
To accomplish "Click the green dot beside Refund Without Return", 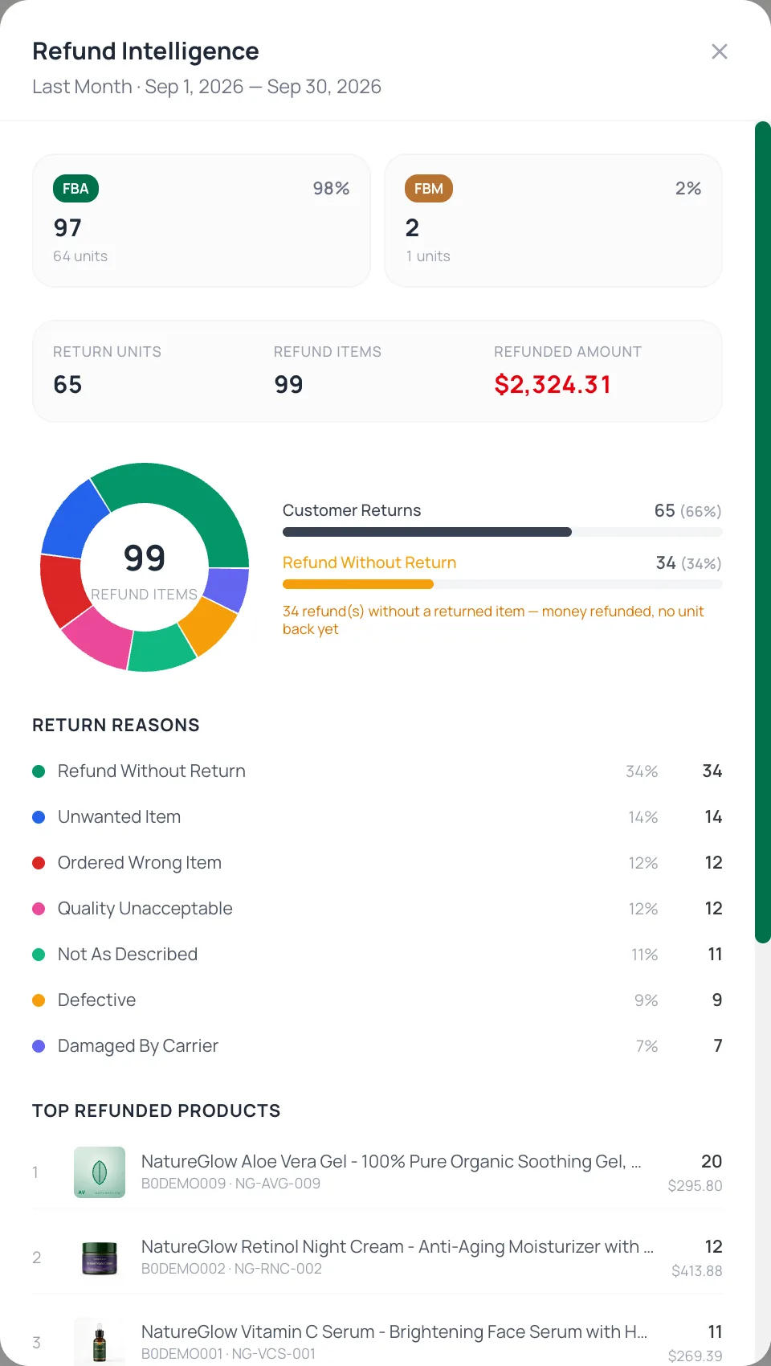I will coord(39,771).
